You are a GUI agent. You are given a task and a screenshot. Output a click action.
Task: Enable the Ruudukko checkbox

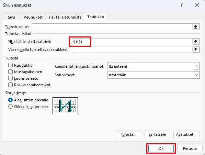(10, 65)
